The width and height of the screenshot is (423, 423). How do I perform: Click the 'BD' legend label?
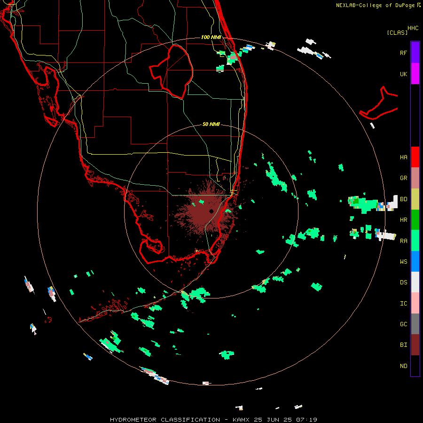click(403, 199)
